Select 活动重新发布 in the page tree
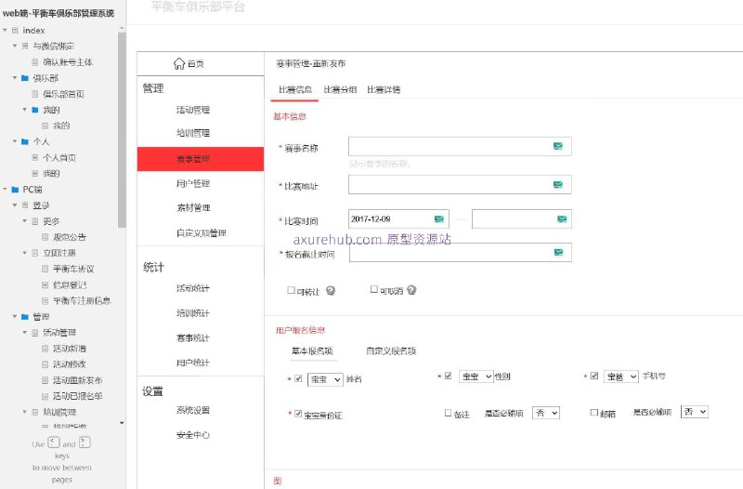This screenshot has width=743, height=489. click(x=77, y=380)
